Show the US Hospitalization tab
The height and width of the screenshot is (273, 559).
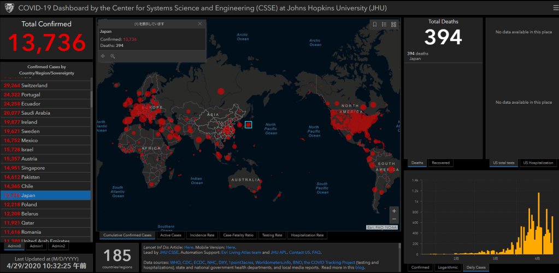click(538, 163)
